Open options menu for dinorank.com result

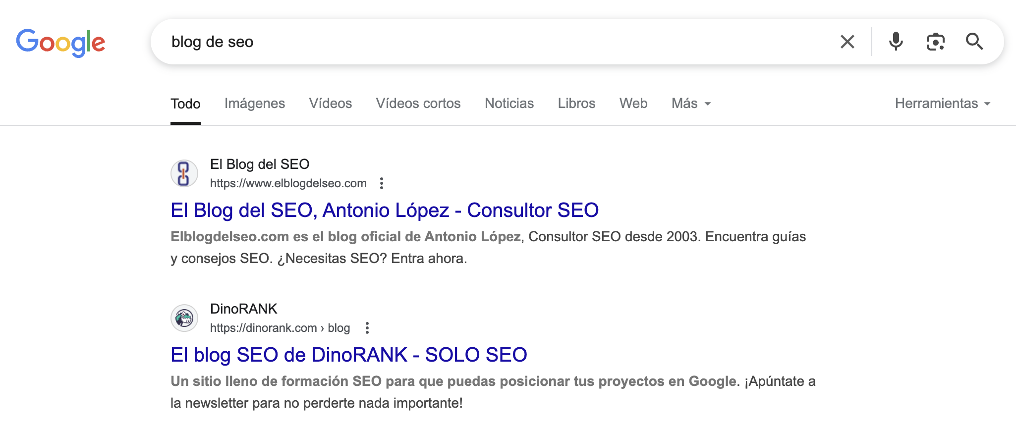(367, 328)
